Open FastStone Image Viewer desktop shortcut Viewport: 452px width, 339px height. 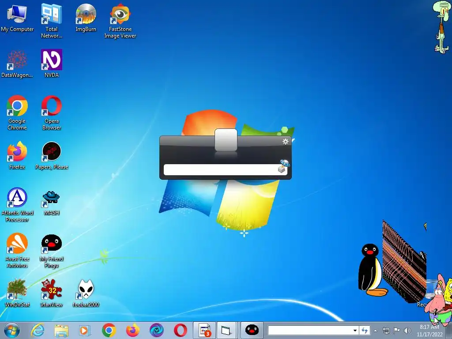pos(120,21)
